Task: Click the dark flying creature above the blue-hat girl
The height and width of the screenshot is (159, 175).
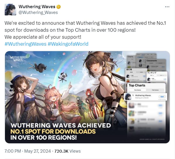Action: pos(39,67)
